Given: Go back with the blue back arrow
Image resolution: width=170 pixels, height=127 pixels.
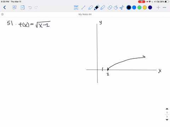Looking at the screenshot, I should click(x=5, y=7).
